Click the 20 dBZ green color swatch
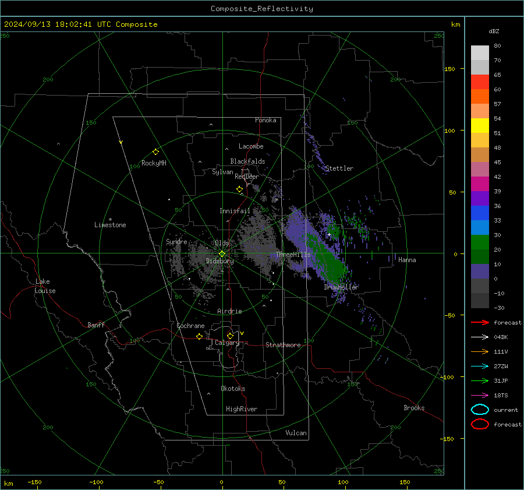This screenshot has height=490, width=524. click(x=480, y=242)
